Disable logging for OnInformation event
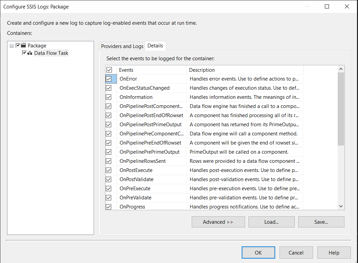 tap(109, 97)
